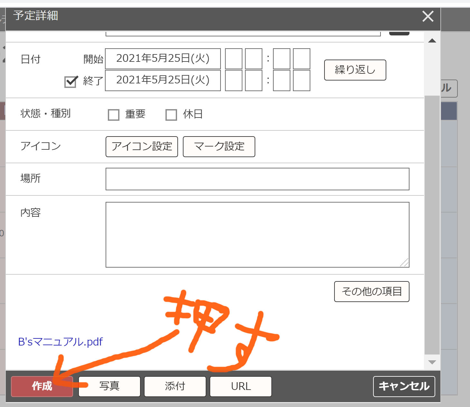This screenshot has height=407, width=470.
Task: Toggle the 終了 end date checkbox
Action: point(70,82)
